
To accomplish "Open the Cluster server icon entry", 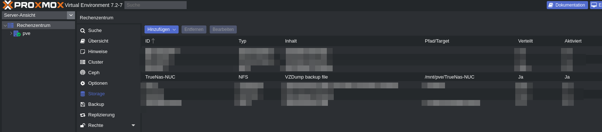I will click(x=83, y=62).
